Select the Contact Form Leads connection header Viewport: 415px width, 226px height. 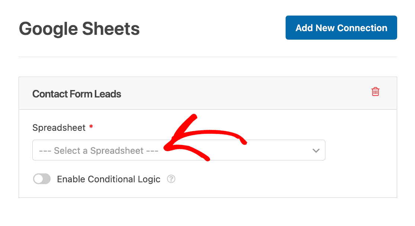[208, 93]
